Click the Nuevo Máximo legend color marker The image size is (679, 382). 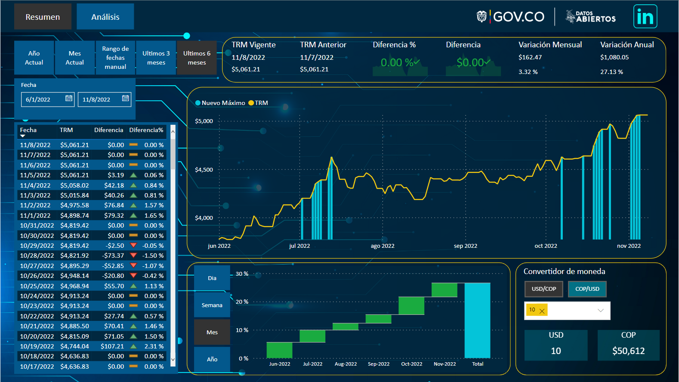click(x=198, y=103)
